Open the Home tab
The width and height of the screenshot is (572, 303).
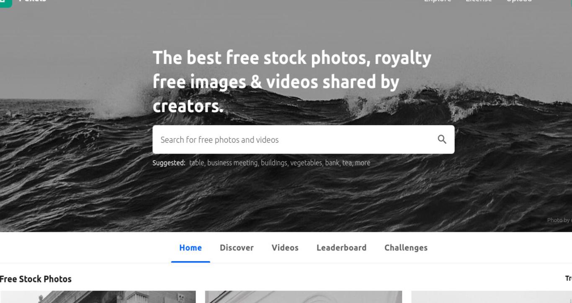click(191, 248)
